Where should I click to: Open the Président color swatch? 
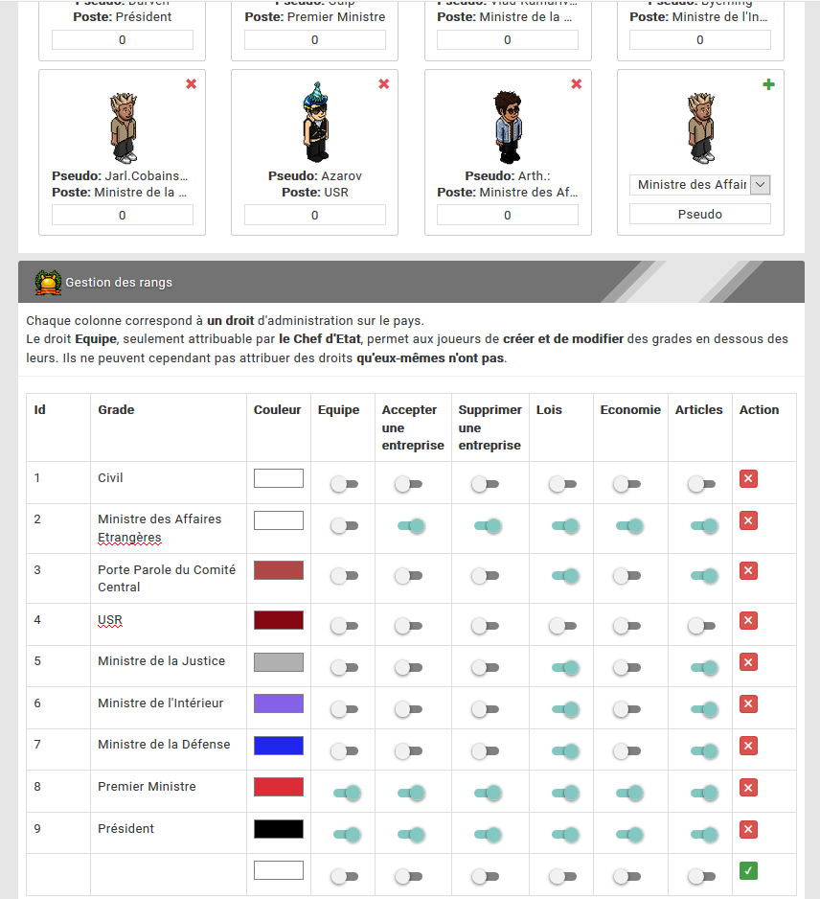coord(279,829)
